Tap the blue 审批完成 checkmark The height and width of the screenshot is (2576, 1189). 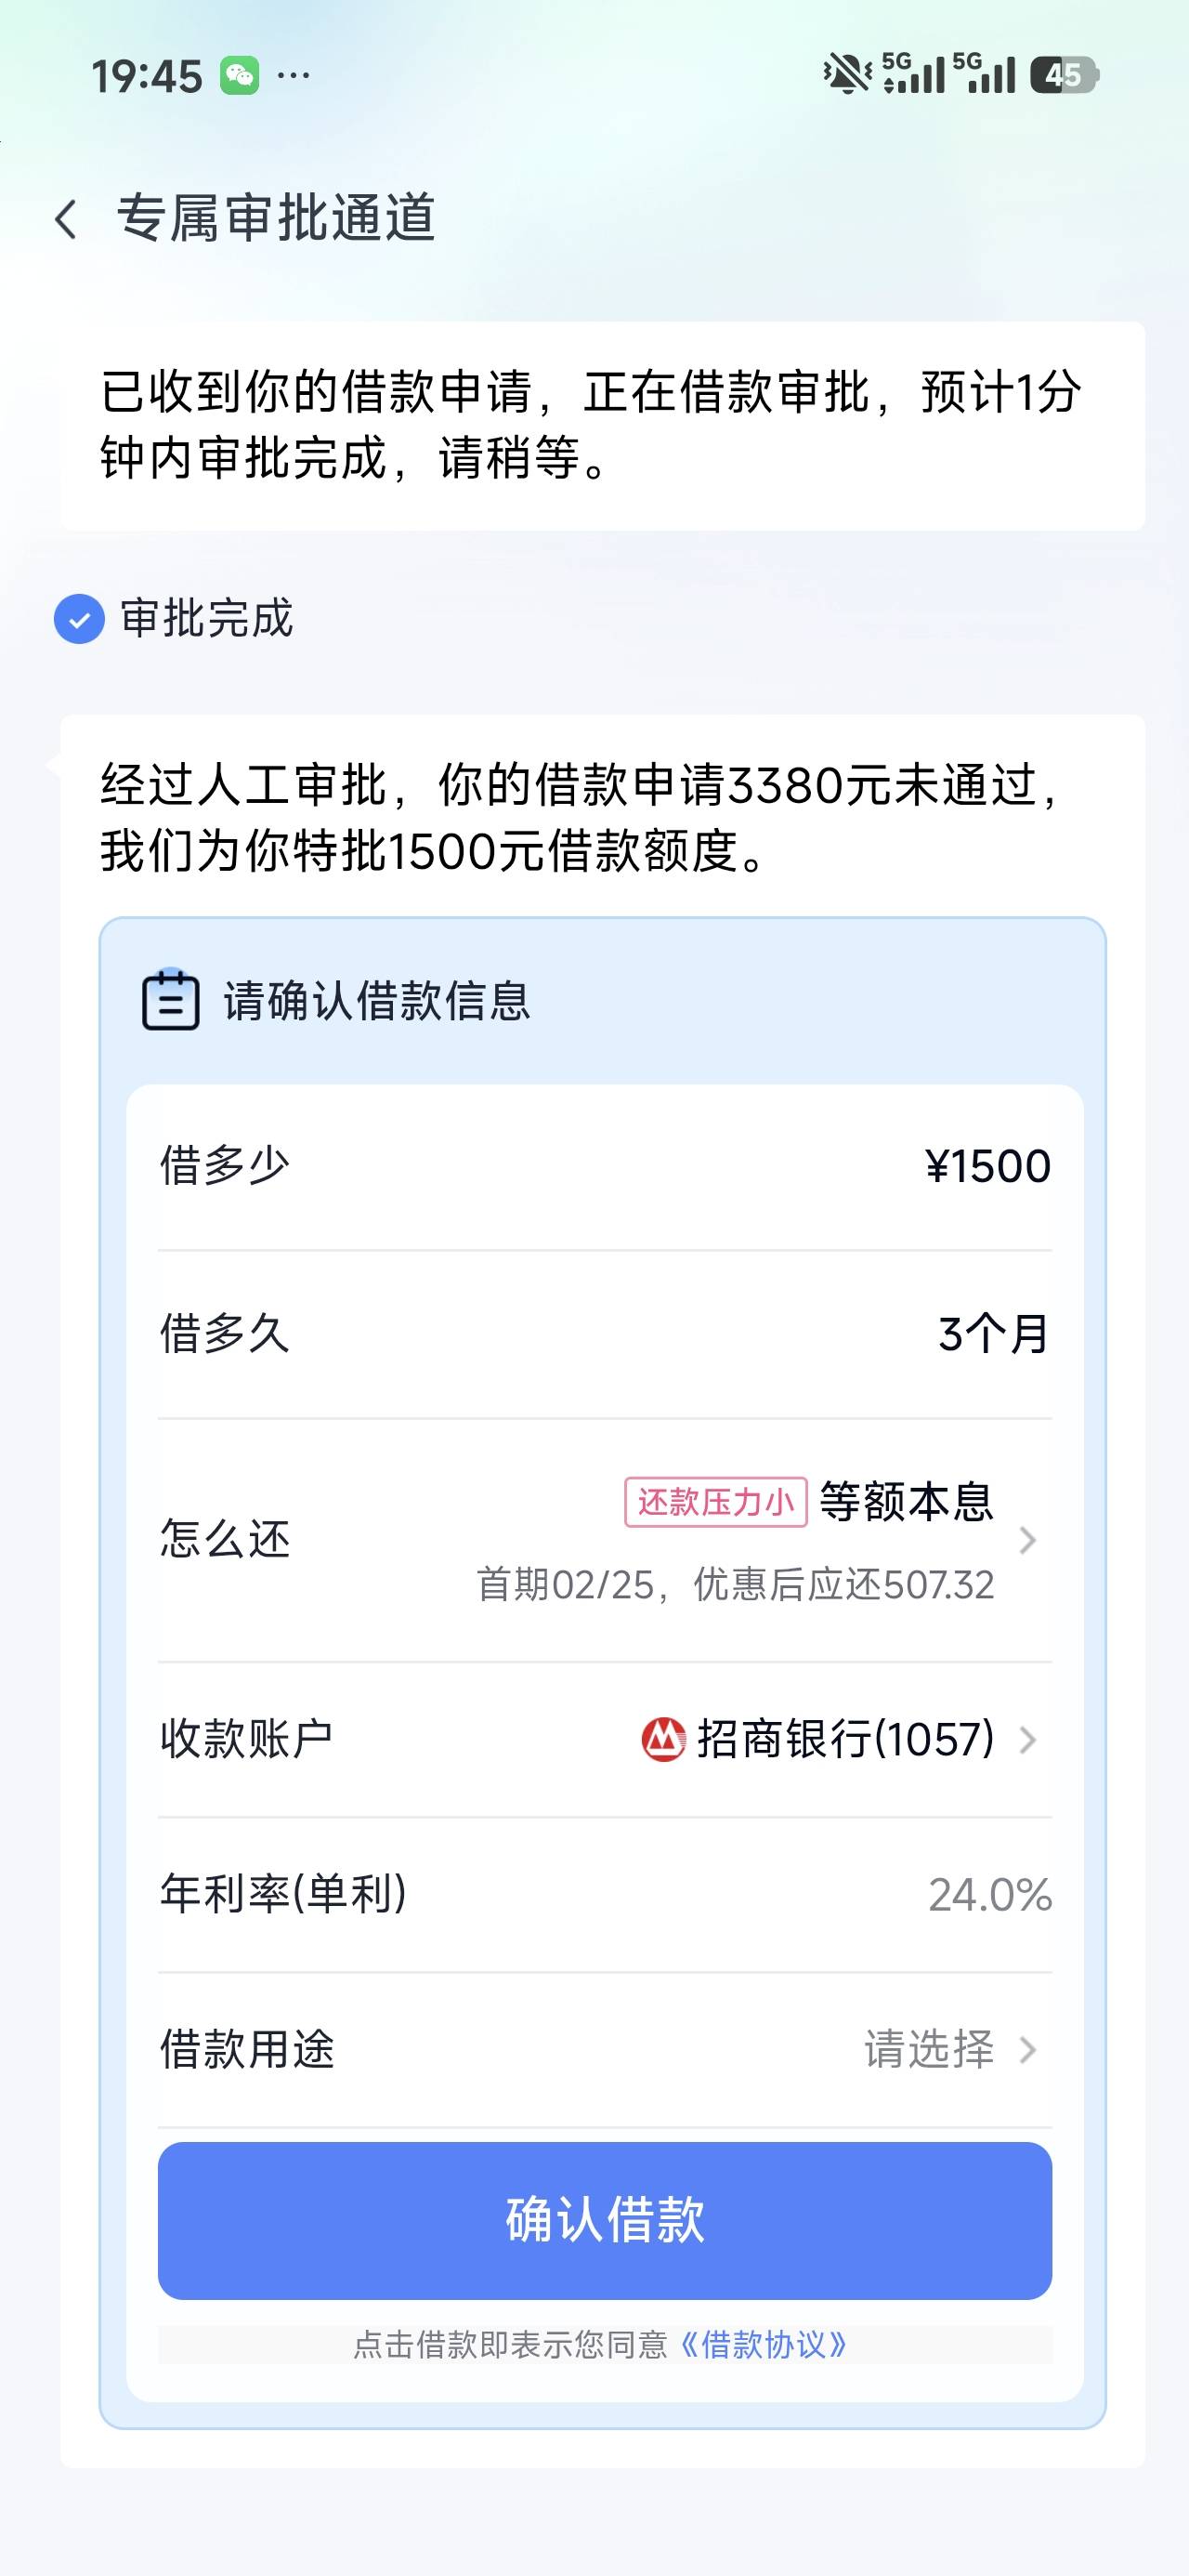(x=79, y=619)
